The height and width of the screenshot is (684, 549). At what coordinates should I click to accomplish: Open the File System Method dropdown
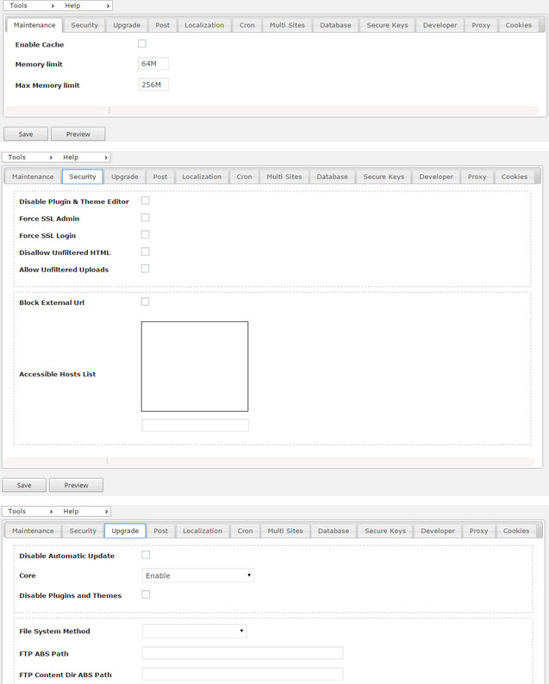pyautogui.click(x=194, y=631)
